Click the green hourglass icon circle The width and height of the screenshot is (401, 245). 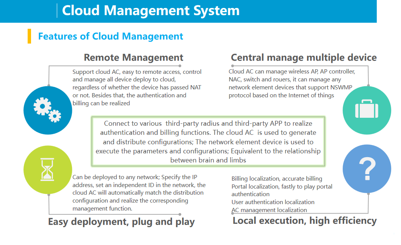48,170
